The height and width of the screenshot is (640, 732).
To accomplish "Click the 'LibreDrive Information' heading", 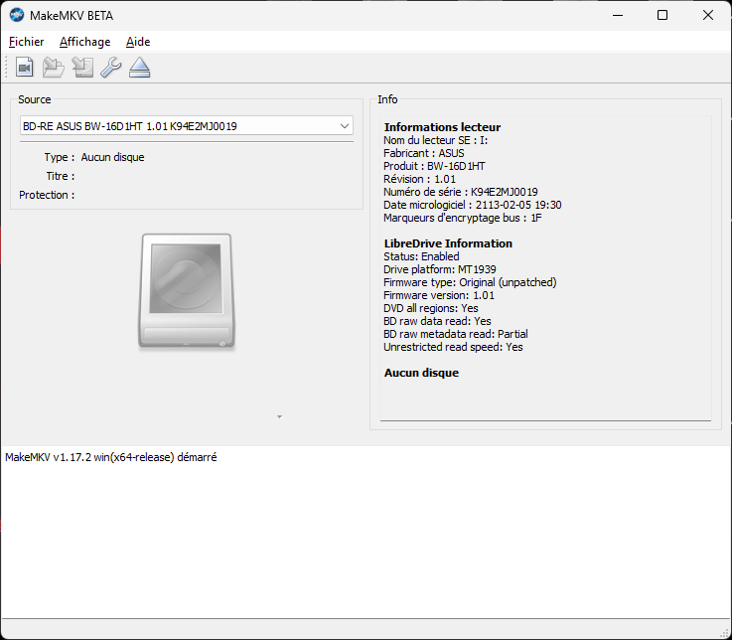I will click(x=448, y=243).
